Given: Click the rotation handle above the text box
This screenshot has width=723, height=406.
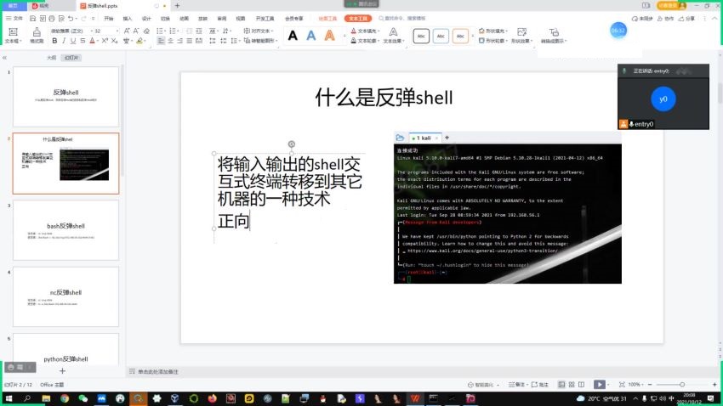Looking at the screenshot, I should coord(292,144).
